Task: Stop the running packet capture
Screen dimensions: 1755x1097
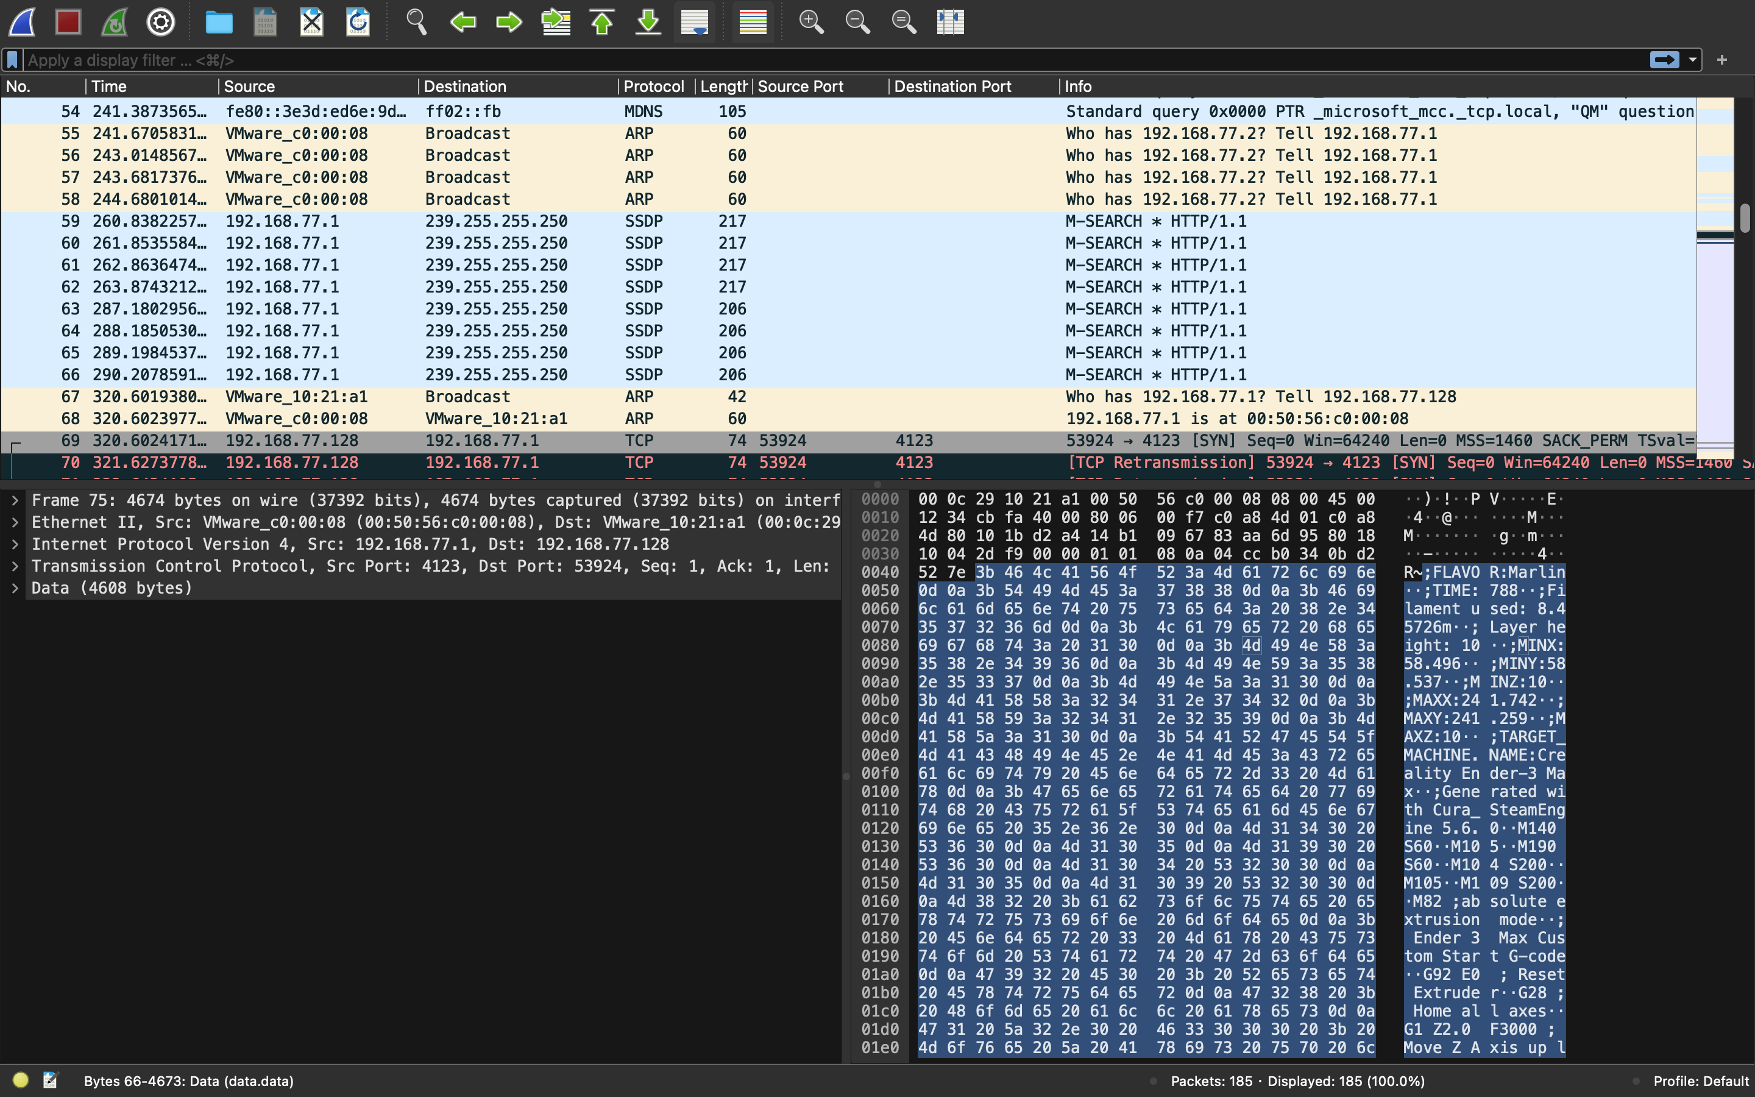Action: click(68, 22)
